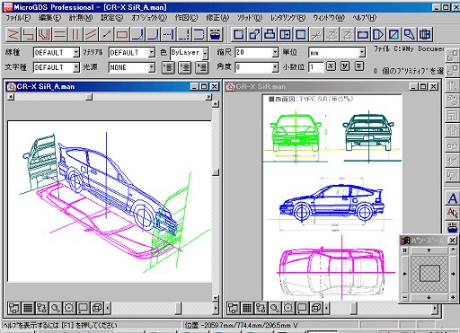Click pan left arrow in pan-zoom panel
This screenshot has height=333, width=460.
tap(404, 274)
